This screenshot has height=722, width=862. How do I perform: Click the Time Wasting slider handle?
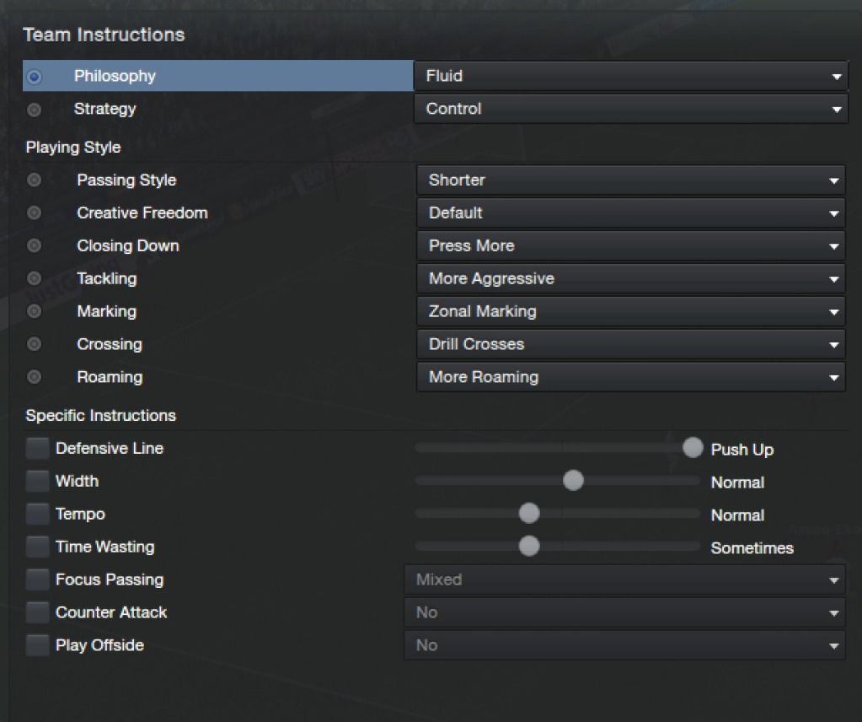tap(529, 546)
